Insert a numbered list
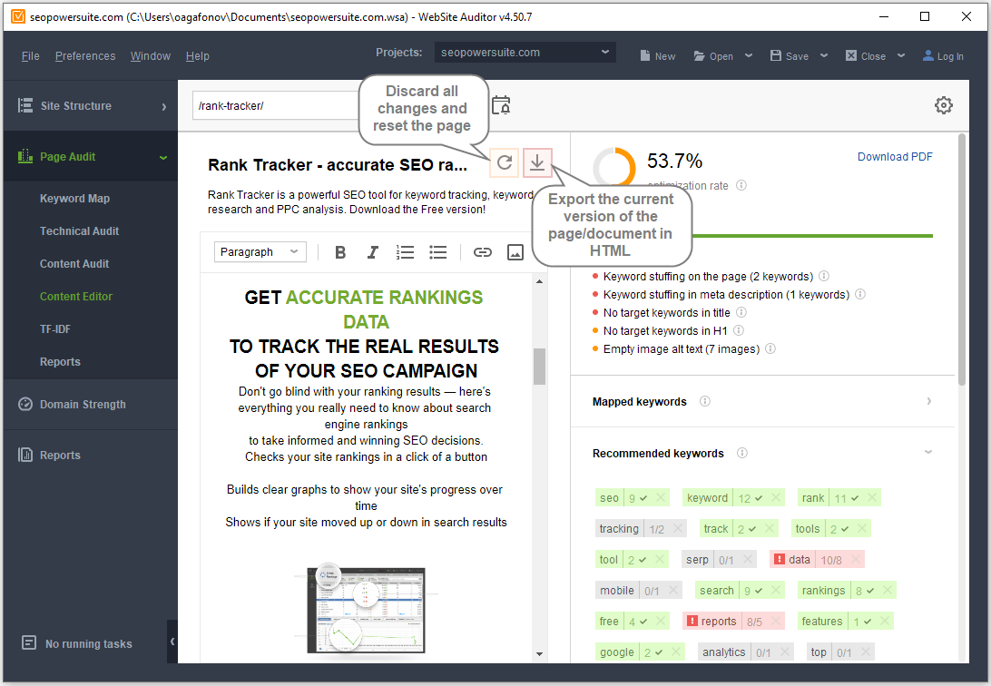991x686 pixels. tap(406, 252)
